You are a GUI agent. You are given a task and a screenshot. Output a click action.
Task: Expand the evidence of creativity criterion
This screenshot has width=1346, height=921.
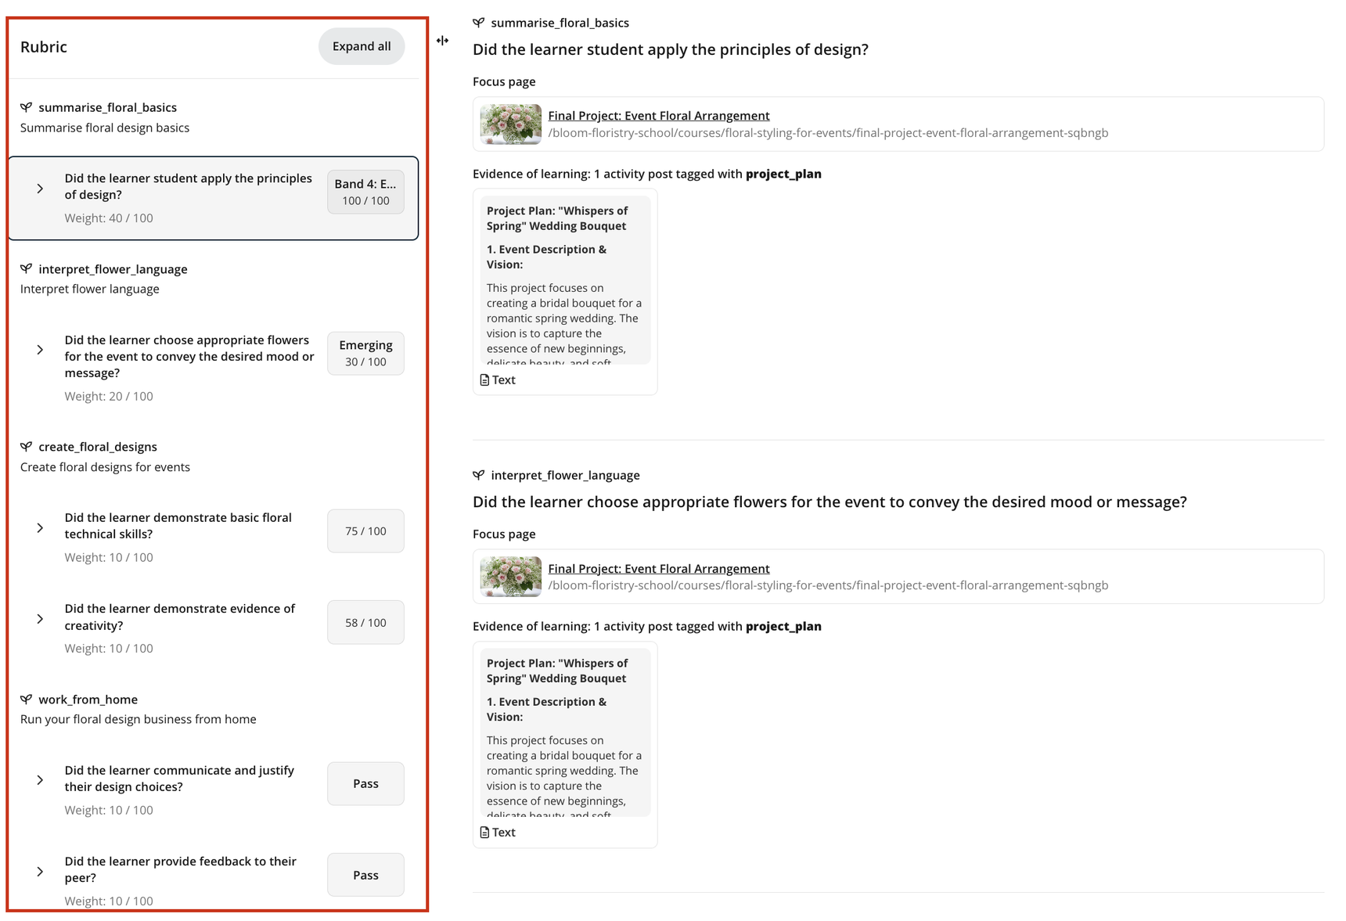pyautogui.click(x=40, y=619)
